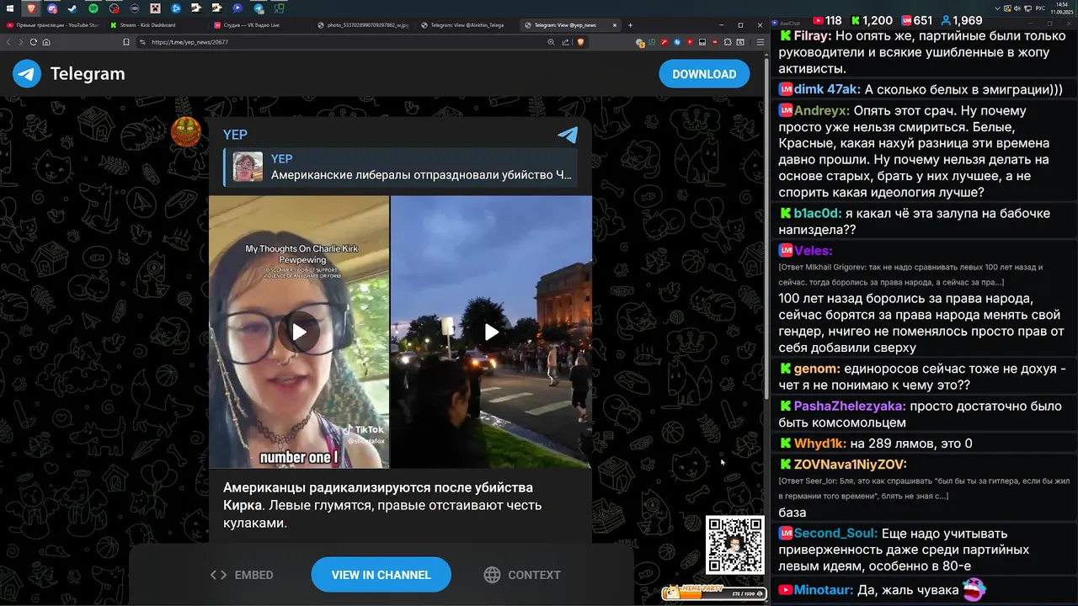Click the Meme Party goal bar
Image resolution: width=1078 pixels, height=606 pixels.
(714, 593)
